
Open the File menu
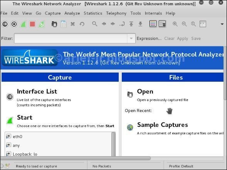4,13
